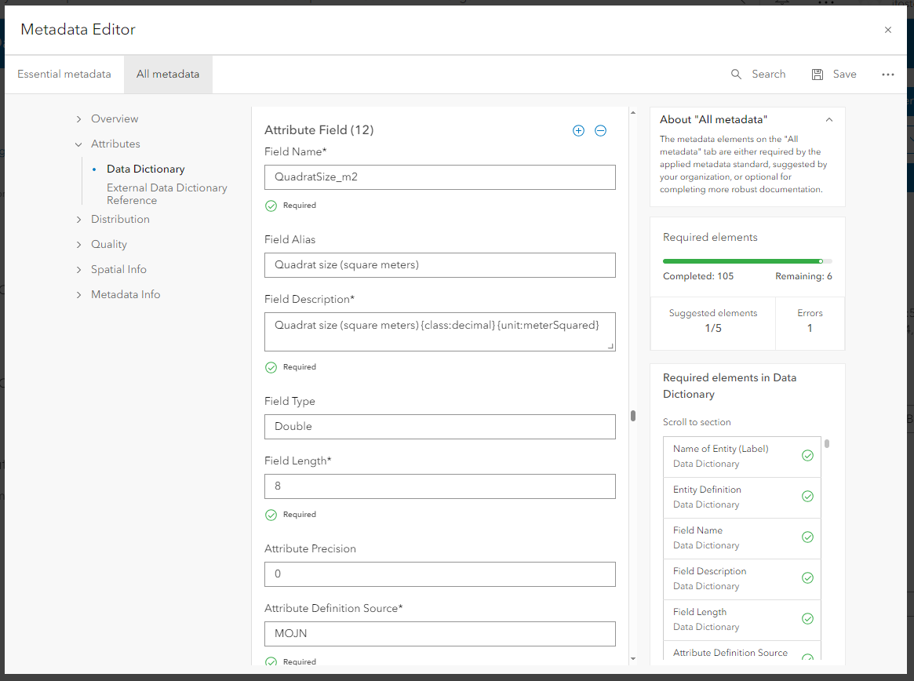Click the "Remaining: 6" text
This screenshot has height=681, width=914.
tap(803, 276)
